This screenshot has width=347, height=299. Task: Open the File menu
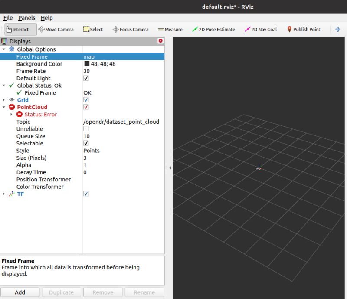tap(8, 18)
